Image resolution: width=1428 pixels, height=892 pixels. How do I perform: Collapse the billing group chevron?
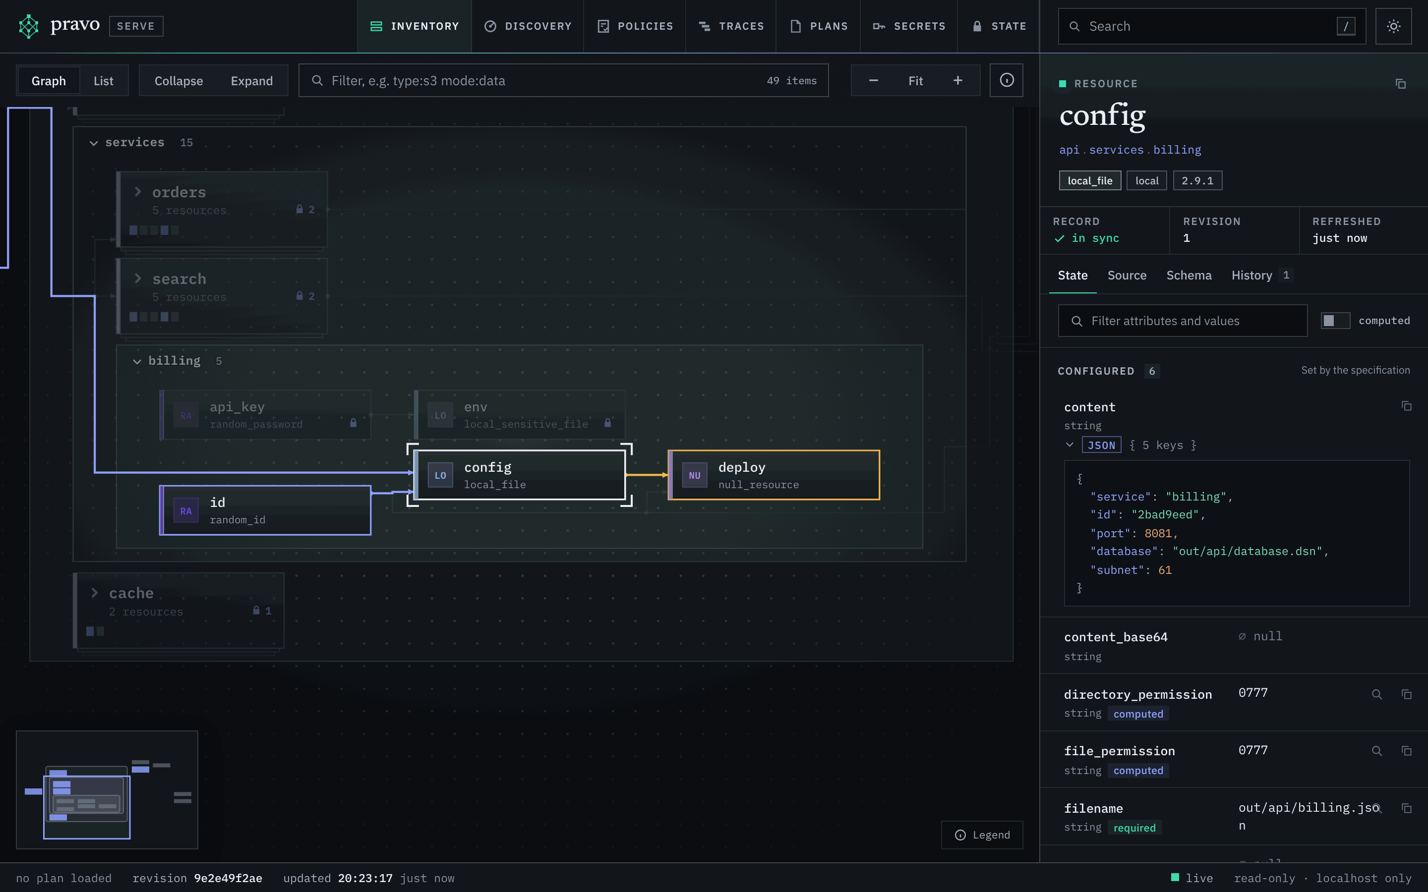pyautogui.click(x=137, y=361)
